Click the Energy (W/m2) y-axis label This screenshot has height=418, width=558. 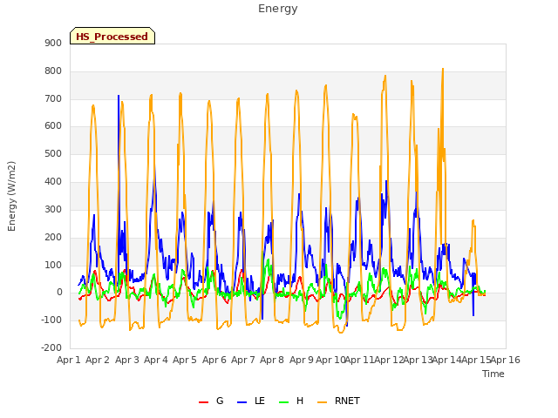tap(11, 196)
